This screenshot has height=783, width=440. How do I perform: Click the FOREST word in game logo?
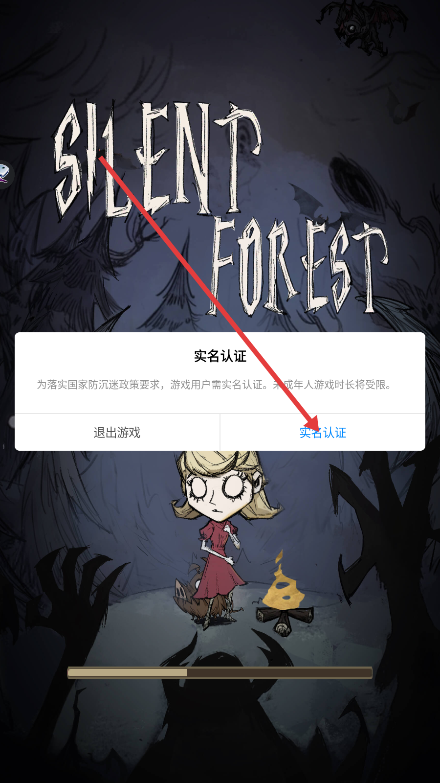[x=298, y=267]
